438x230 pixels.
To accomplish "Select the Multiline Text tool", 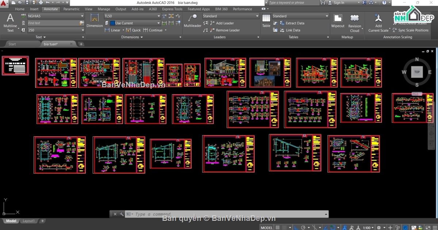I will click(10, 23).
